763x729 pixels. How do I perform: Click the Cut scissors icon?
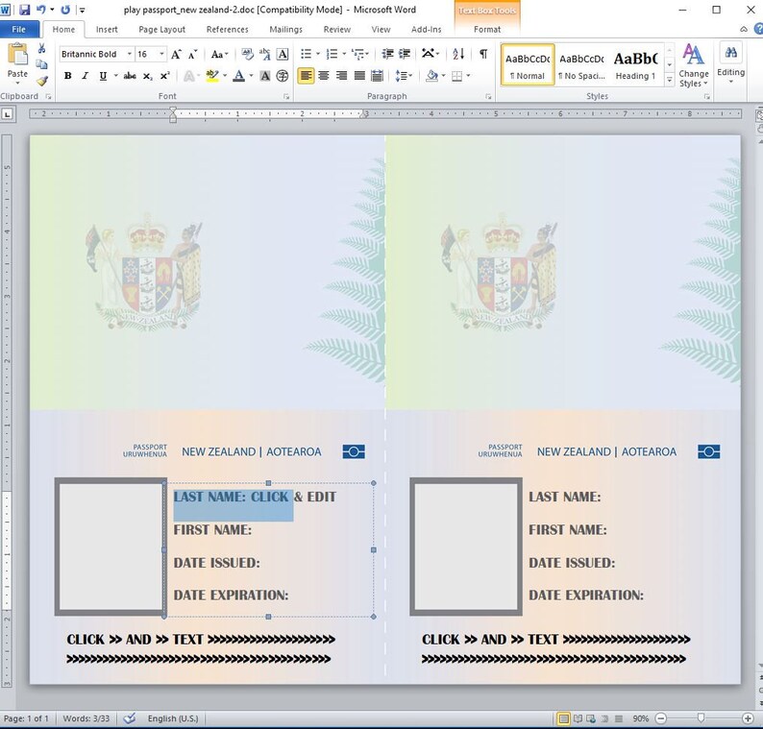tap(42, 48)
